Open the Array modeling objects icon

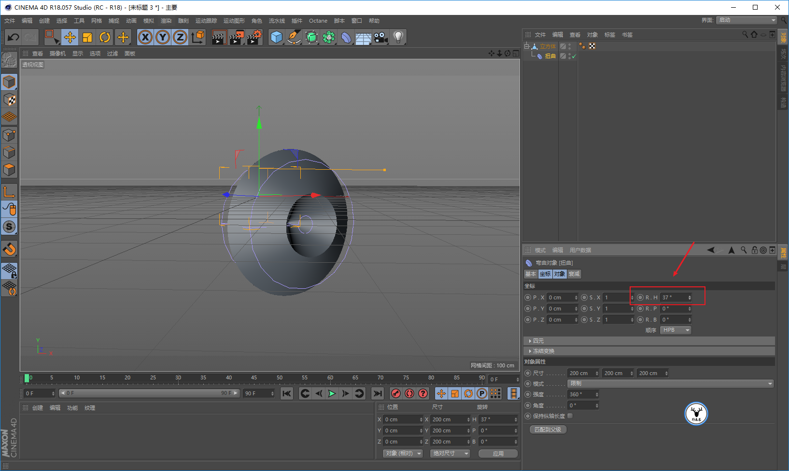(x=329, y=37)
